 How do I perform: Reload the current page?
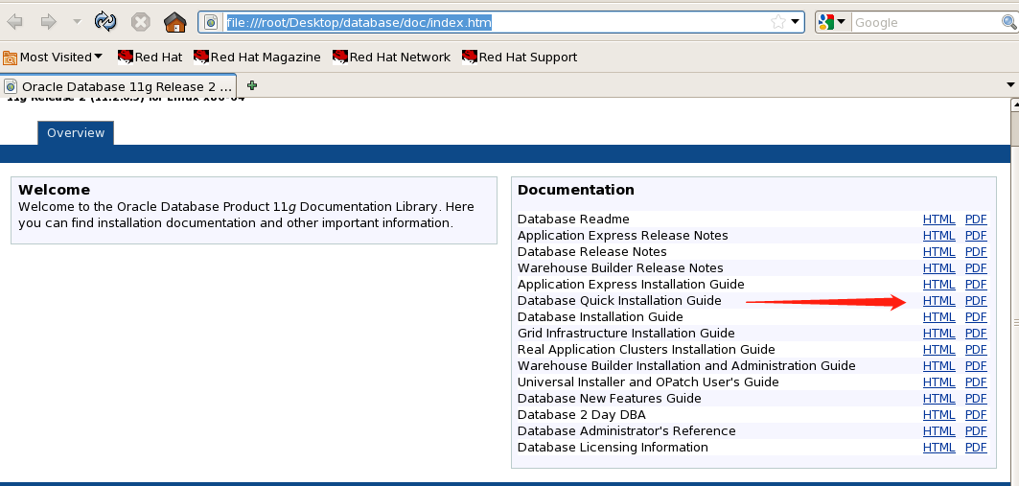click(105, 22)
